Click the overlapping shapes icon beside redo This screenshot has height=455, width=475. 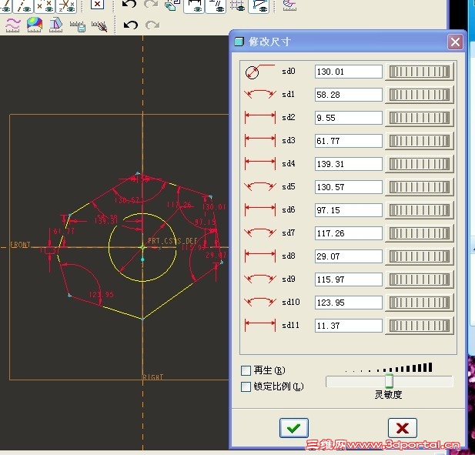(172, 5)
